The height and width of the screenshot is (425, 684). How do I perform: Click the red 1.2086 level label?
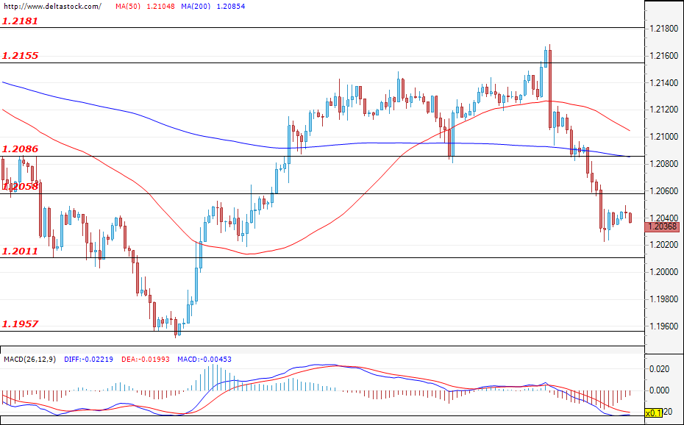(20, 149)
